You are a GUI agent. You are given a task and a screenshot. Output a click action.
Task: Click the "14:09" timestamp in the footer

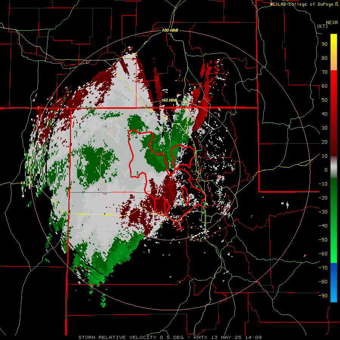(x=253, y=337)
